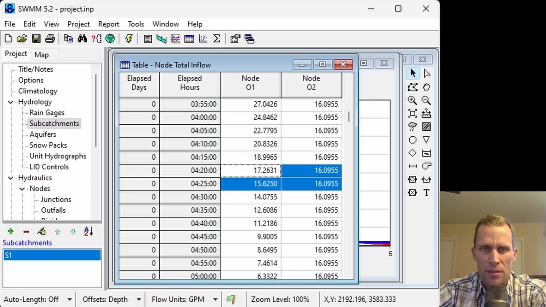
Task: Open the Statistics report sigma icon
Action: point(217,39)
